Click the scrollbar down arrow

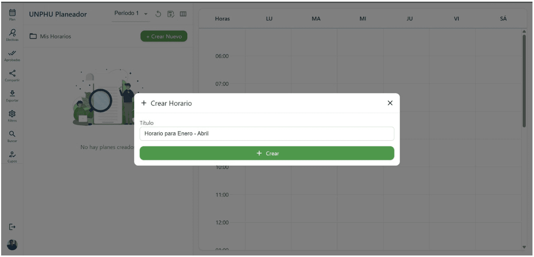pyautogui.click(x=524, y=247)
